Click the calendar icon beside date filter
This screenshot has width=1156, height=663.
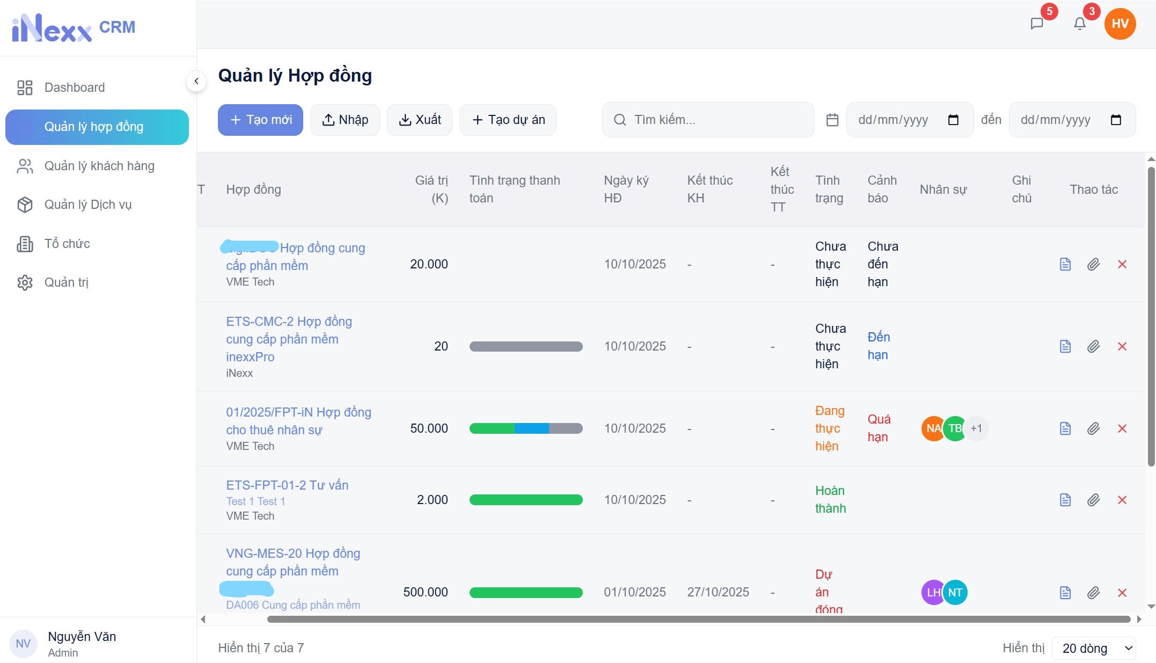832,120
